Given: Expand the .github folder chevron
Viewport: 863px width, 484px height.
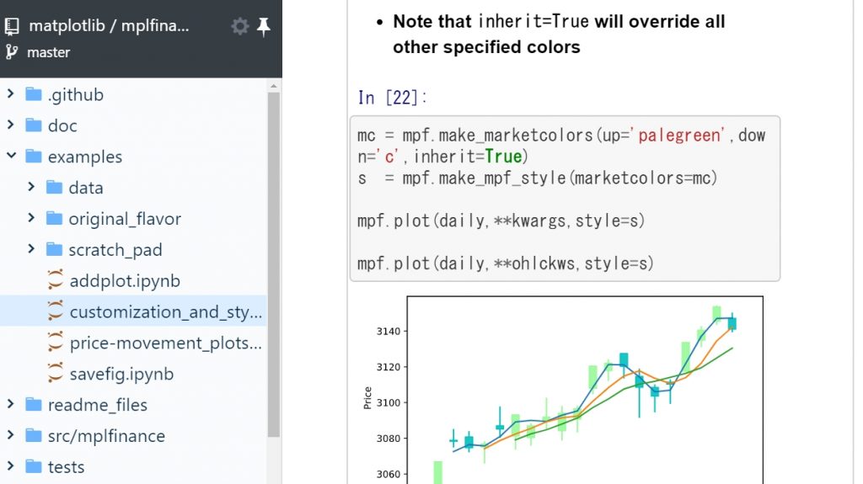Looking at the screenshot, I should (x=11, y=94).
